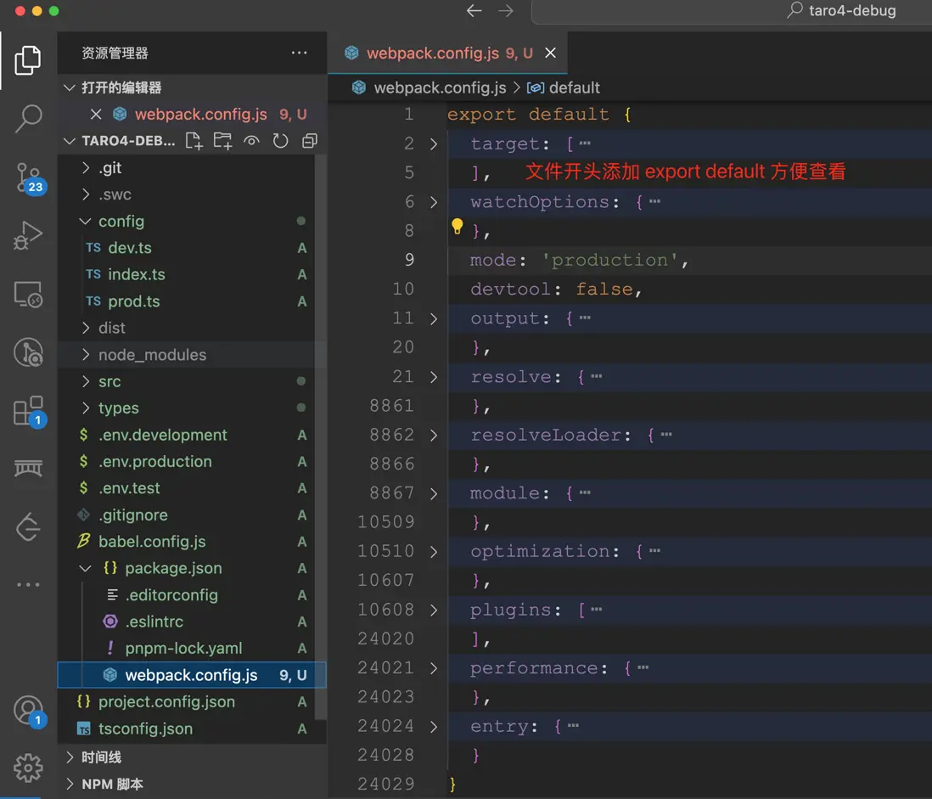Click the lightbulb code action on line 8

tap(458, 226)
